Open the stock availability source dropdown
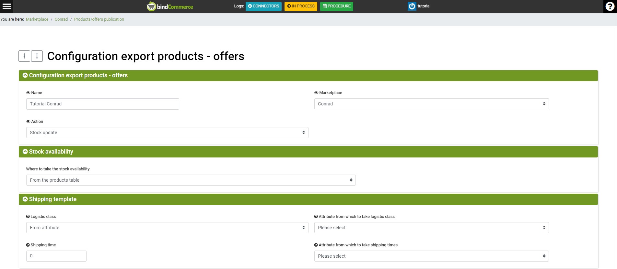This screenshot has width=617, height=269. (x=191, y=180)
